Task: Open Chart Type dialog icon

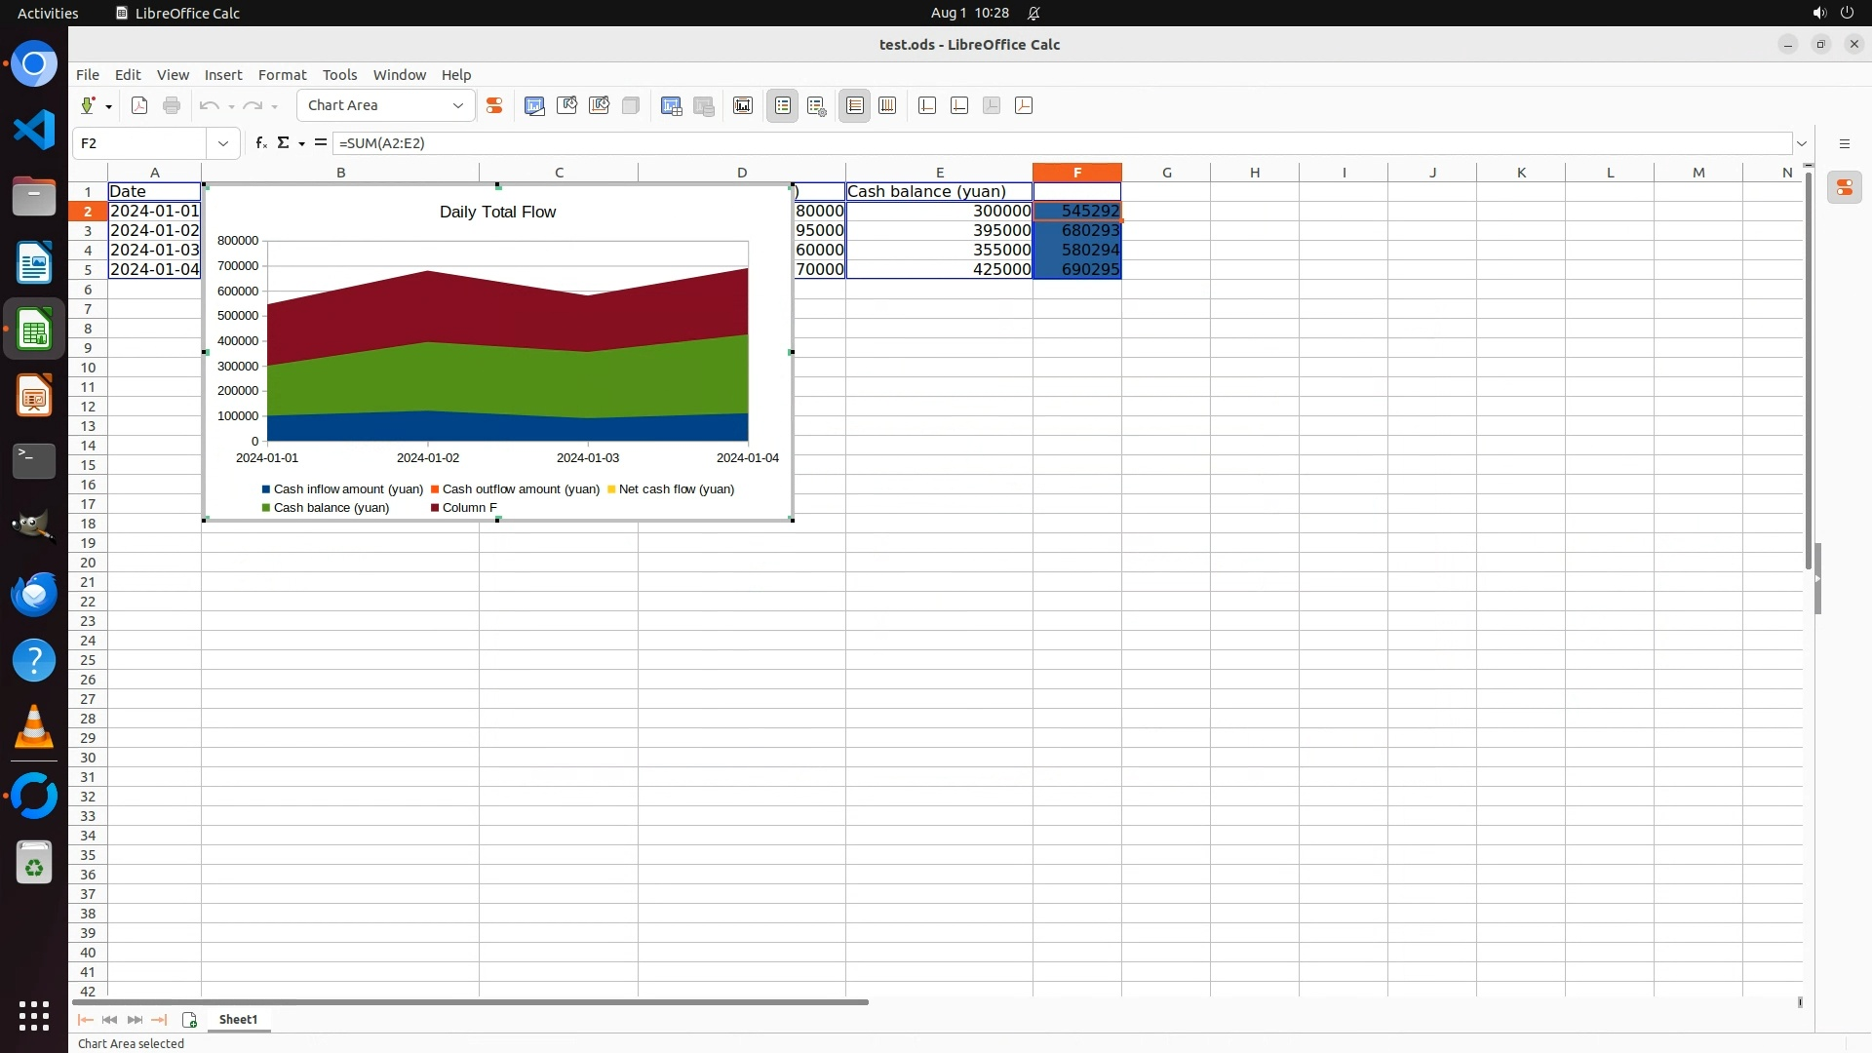Action: pos(534,105)
